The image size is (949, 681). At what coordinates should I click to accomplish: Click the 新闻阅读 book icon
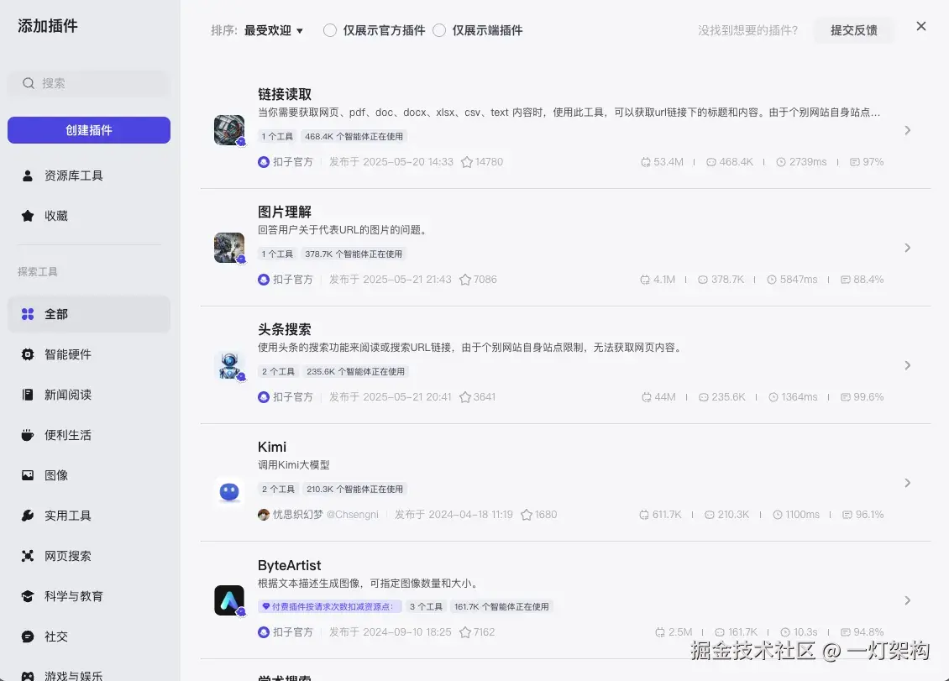[28, 395]
